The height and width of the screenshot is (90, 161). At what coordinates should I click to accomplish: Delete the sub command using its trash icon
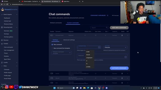(x=122, y=83)
